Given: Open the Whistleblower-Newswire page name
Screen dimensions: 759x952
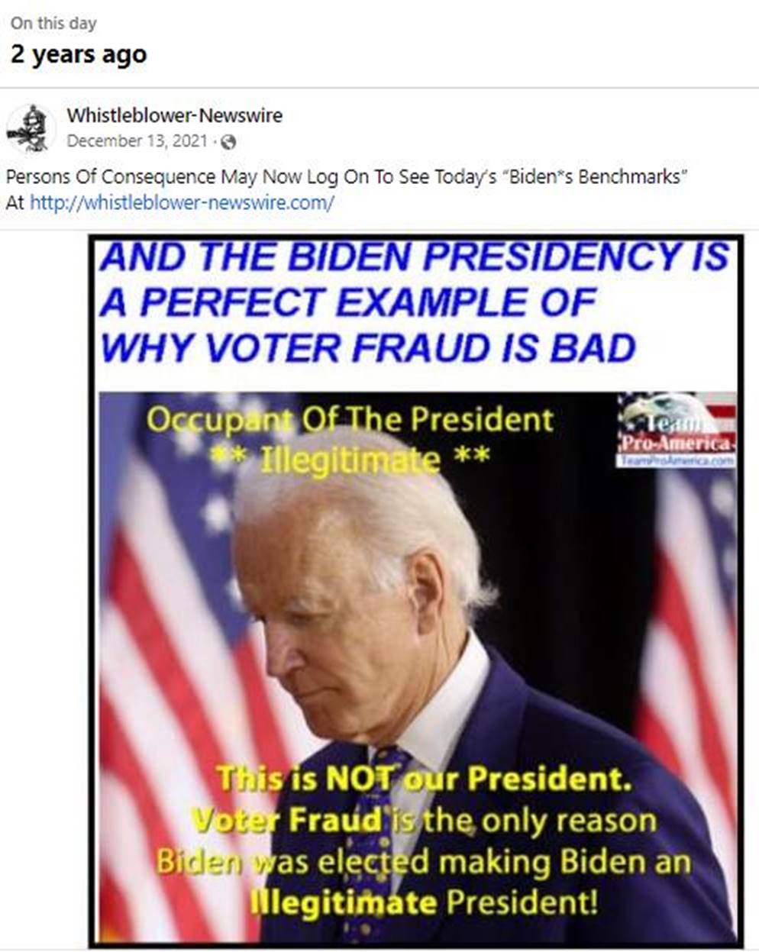Looking at the screenshot, I should coord(175,115).
